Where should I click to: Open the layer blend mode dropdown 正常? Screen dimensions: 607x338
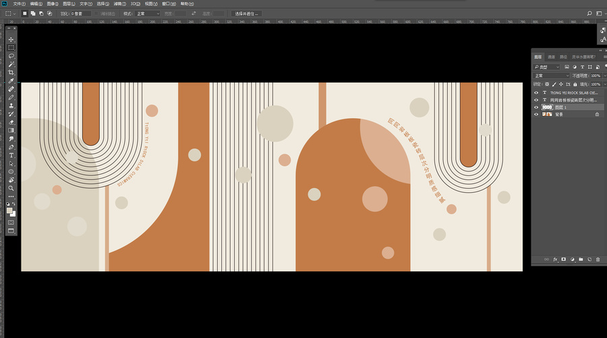coord(552,76)
